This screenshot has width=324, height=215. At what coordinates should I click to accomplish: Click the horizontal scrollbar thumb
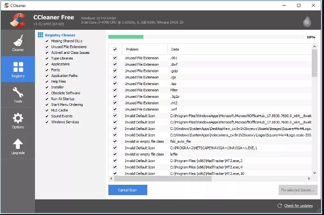[x=163, y=179]
